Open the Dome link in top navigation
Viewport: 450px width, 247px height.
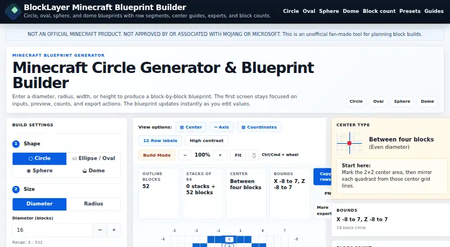(350, 11)
